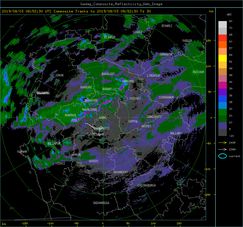Viewport: 243px width, 227px height.
Task: Click the magenta echo core east of Naragund
Action: click(107, 102)
